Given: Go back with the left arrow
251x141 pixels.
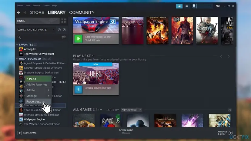Looking at the screenshot, I should pos(18,12).
